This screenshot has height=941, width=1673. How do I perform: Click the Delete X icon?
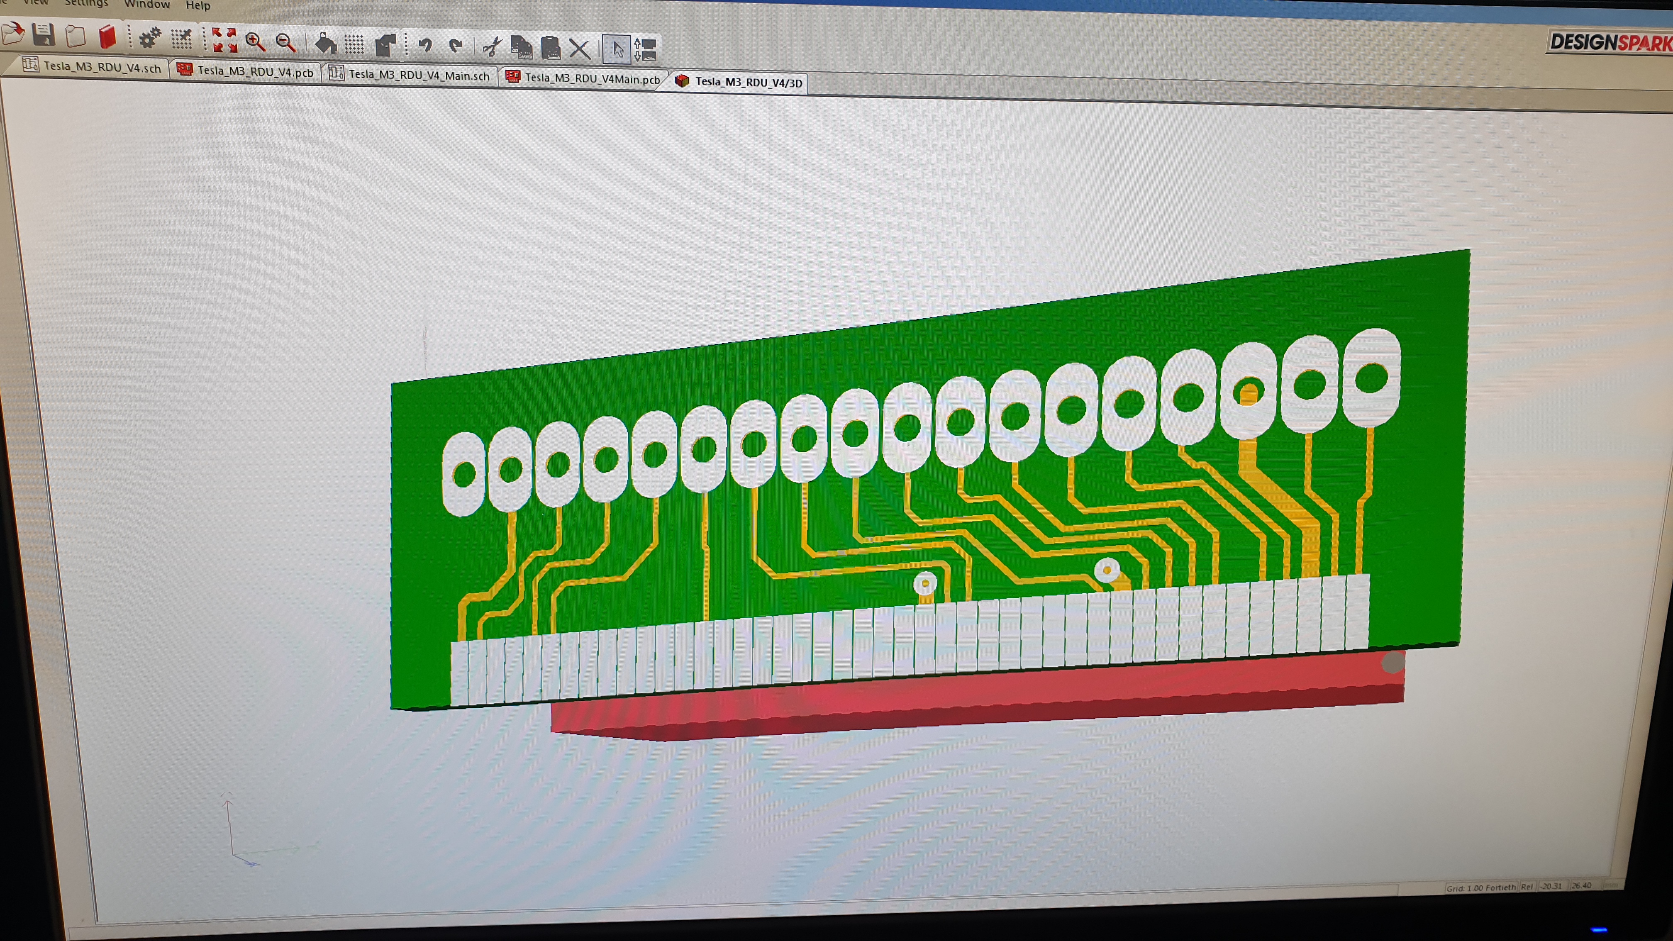tap(579, 49)
